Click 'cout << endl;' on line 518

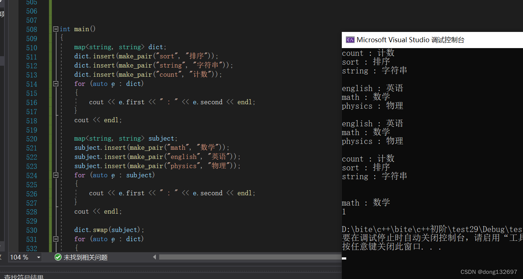[98, 120]
